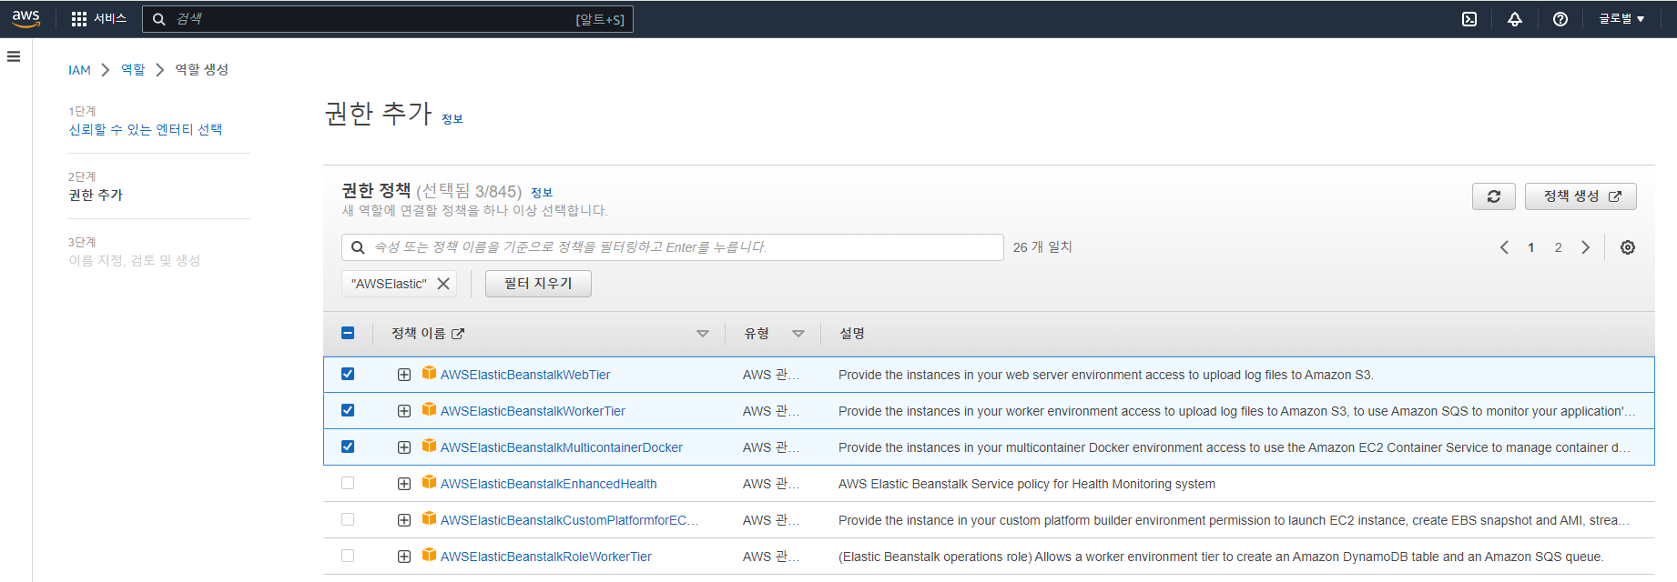Remove the "AWSElastic" filter chip
Viewport: 1677px width, 582px height.
coord(443,284)
